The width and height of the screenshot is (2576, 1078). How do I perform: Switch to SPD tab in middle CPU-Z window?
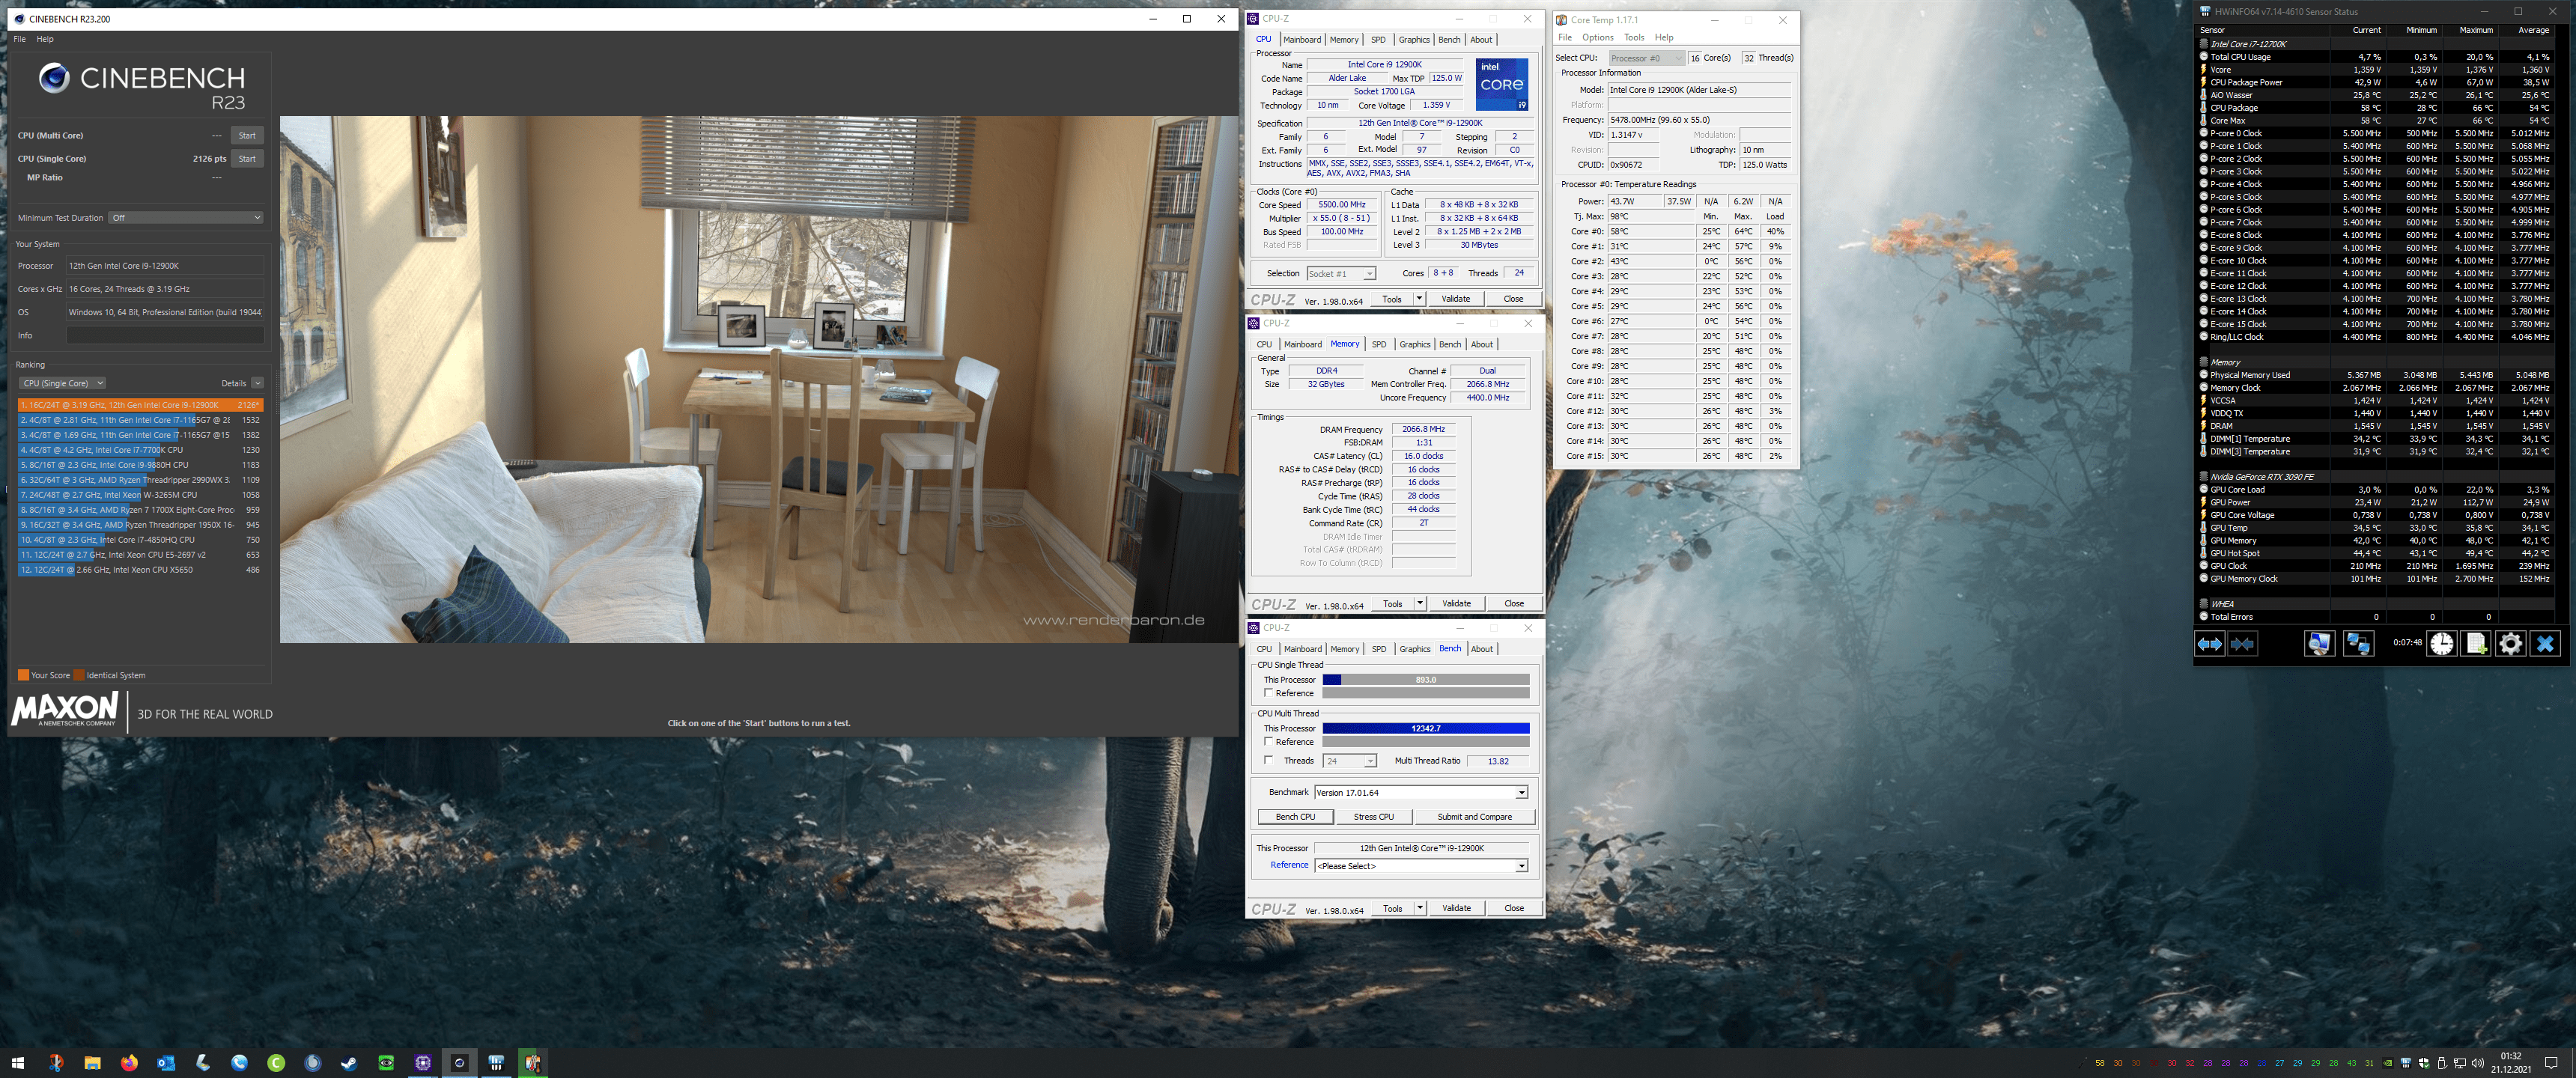(1378, 344)
